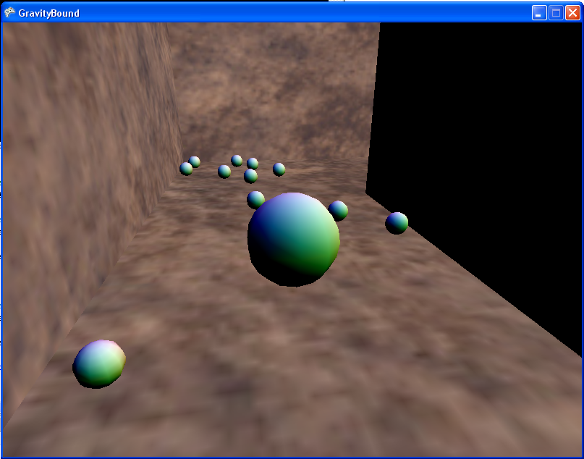Close the GravityBound window
This screenshot has height=459, width=584.
573,13
